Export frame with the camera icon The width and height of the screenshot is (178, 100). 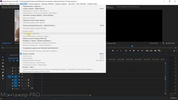pos(155,51)
